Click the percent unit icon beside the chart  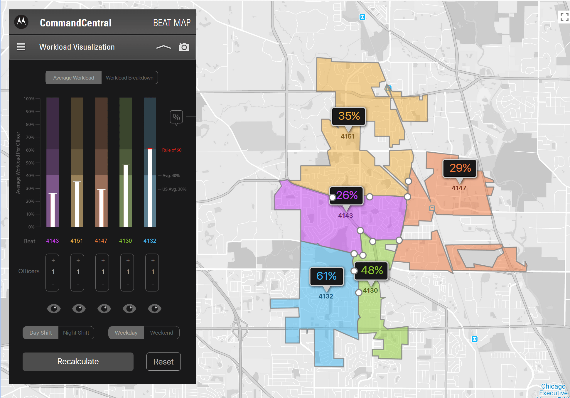tap(176, 117)
